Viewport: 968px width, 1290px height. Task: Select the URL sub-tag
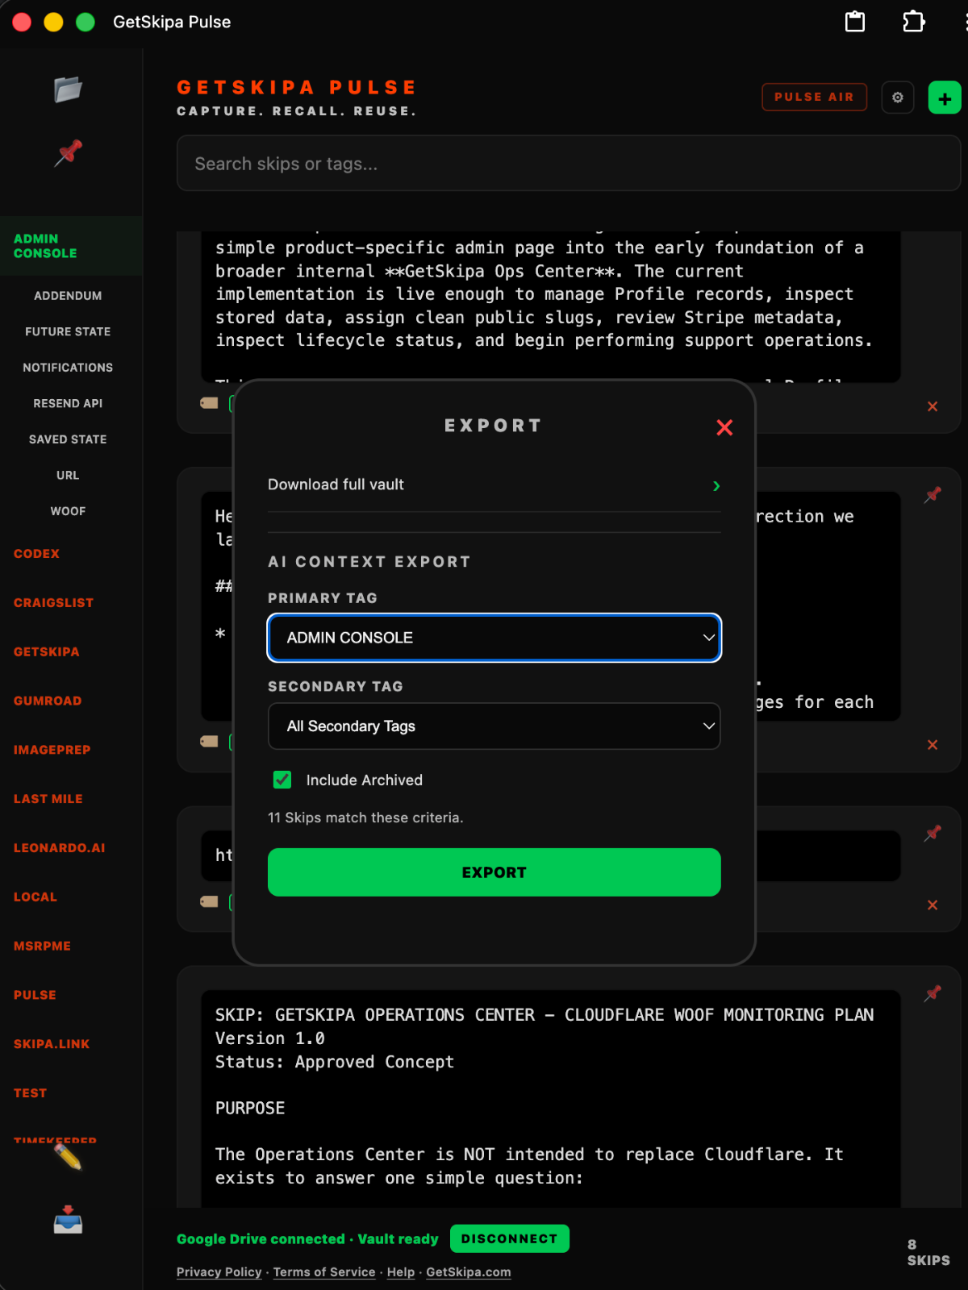tap(68, 476)
